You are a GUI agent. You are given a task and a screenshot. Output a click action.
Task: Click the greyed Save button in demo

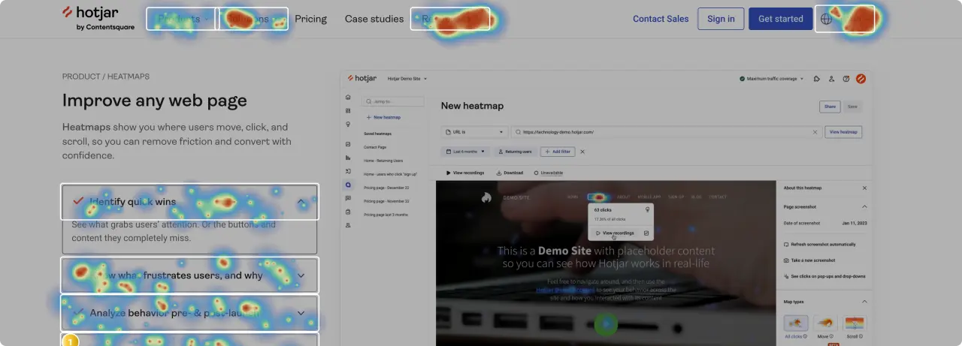[x=852, y=107]
